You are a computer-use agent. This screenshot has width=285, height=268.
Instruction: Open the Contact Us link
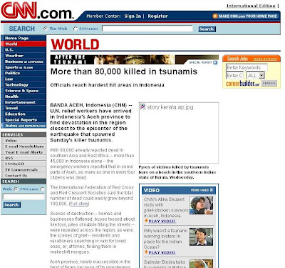(24, 176)
